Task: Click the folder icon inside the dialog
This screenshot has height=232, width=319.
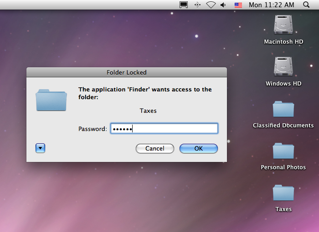Action: 51,100
